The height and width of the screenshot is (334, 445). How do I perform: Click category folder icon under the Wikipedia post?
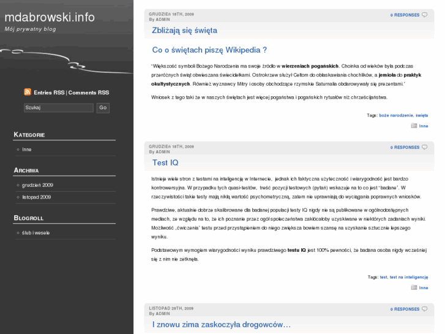(414, 126)
